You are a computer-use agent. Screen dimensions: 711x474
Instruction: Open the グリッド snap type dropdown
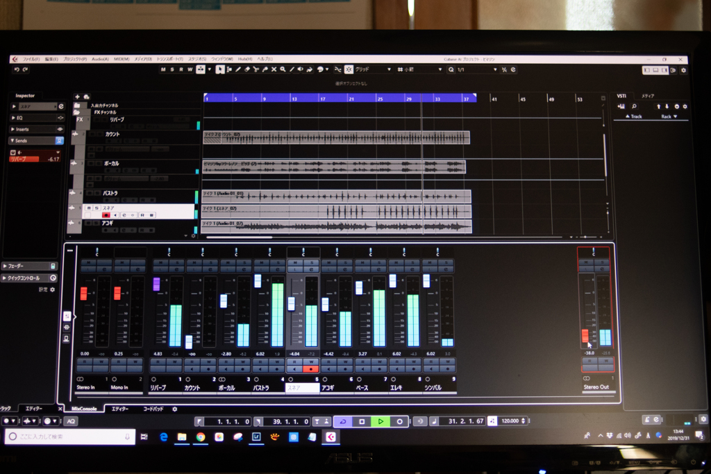tap(373, 69)
